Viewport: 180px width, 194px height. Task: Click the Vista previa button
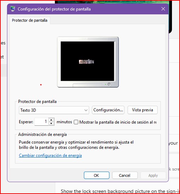pyautogui.click(x=143, y=110)
